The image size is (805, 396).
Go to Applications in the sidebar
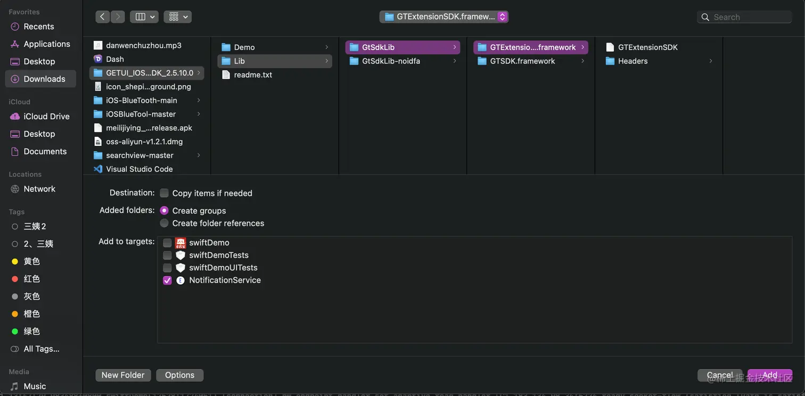pos(47,44)
